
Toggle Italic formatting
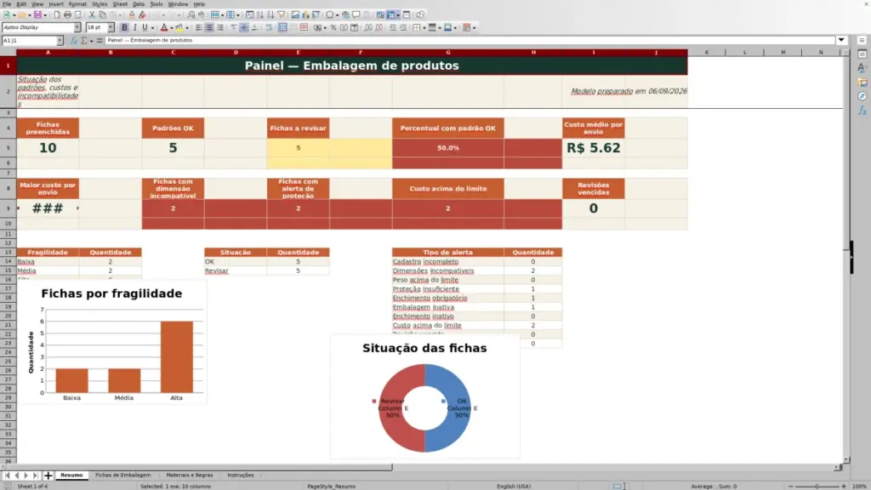click(135, 28)
